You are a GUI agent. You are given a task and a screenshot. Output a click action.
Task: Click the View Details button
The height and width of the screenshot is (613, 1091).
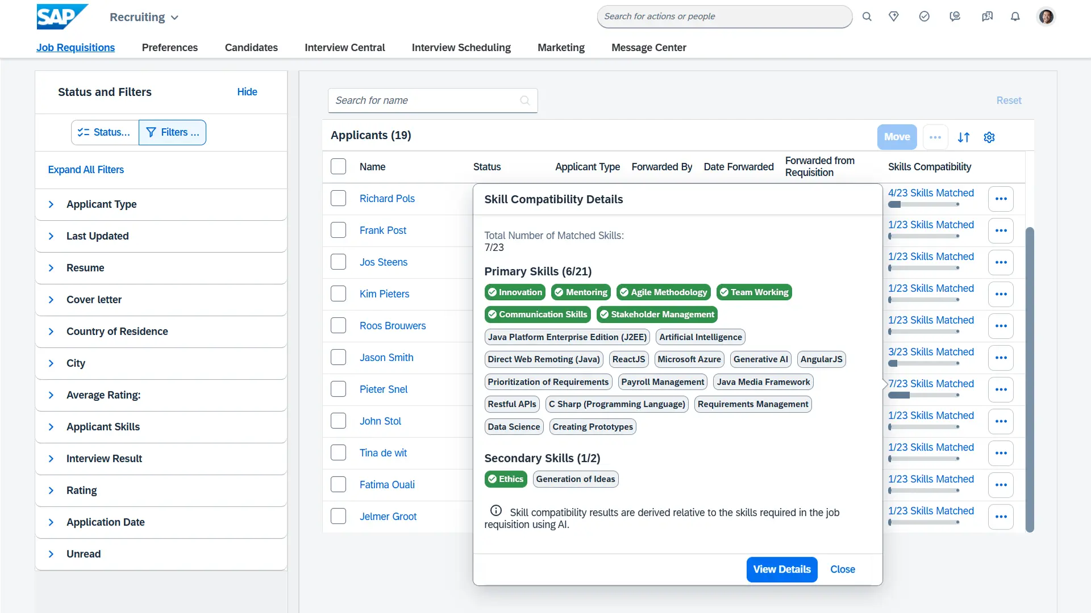(781, 569)
